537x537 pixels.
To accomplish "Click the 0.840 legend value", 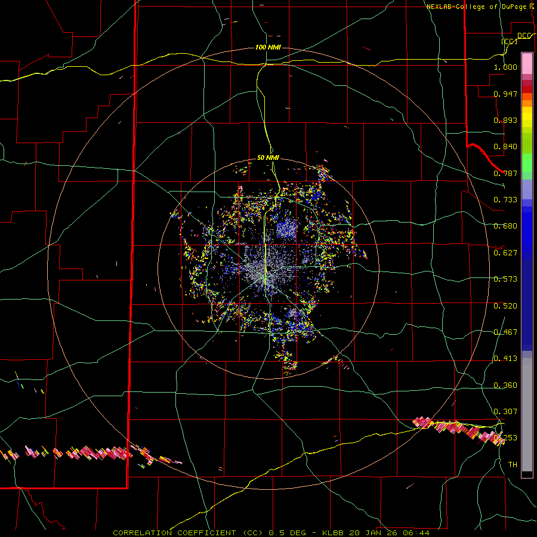I will pos(505,147).
